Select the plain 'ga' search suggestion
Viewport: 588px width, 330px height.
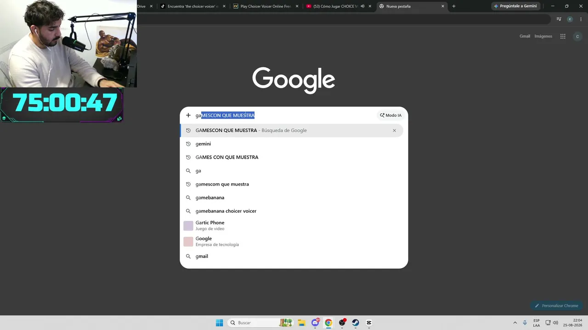coord(292,171)
